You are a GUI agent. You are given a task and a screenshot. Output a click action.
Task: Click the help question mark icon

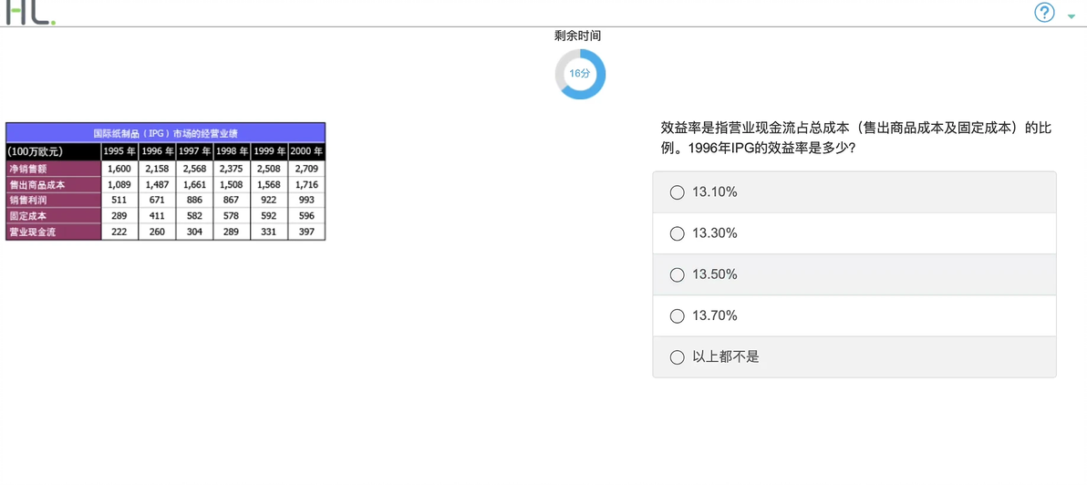[x=1044, y=13]
